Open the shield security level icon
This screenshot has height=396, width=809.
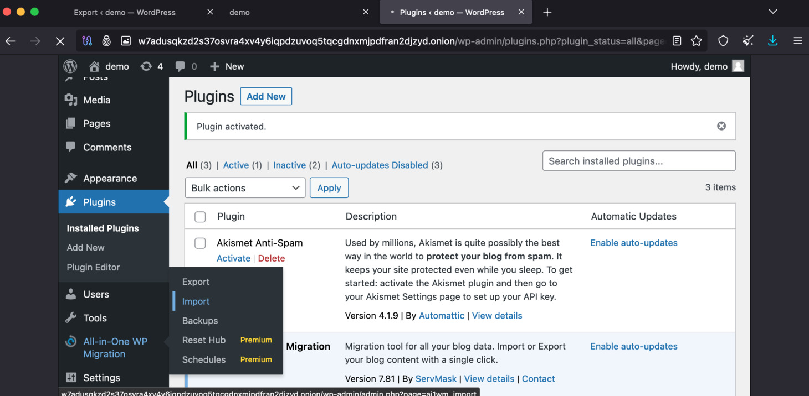coord(723,41)
